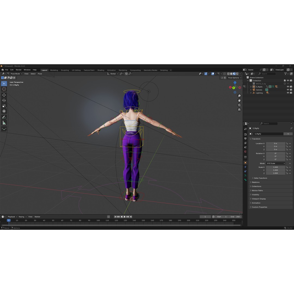This screenshot has width=294, height=294.
Task: Open the View Layer properties tab
Action: point(245,143)
